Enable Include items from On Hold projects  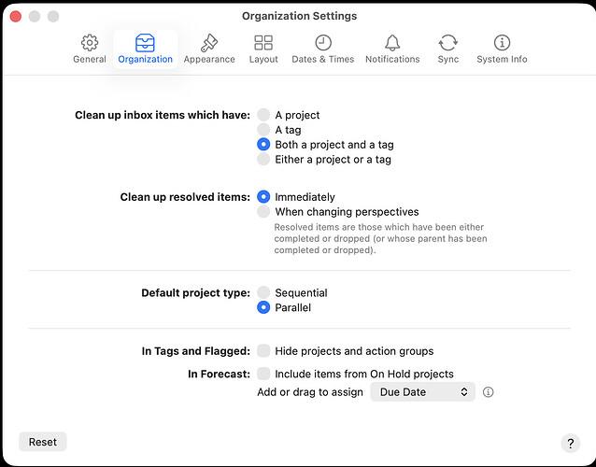coord(264,374)
